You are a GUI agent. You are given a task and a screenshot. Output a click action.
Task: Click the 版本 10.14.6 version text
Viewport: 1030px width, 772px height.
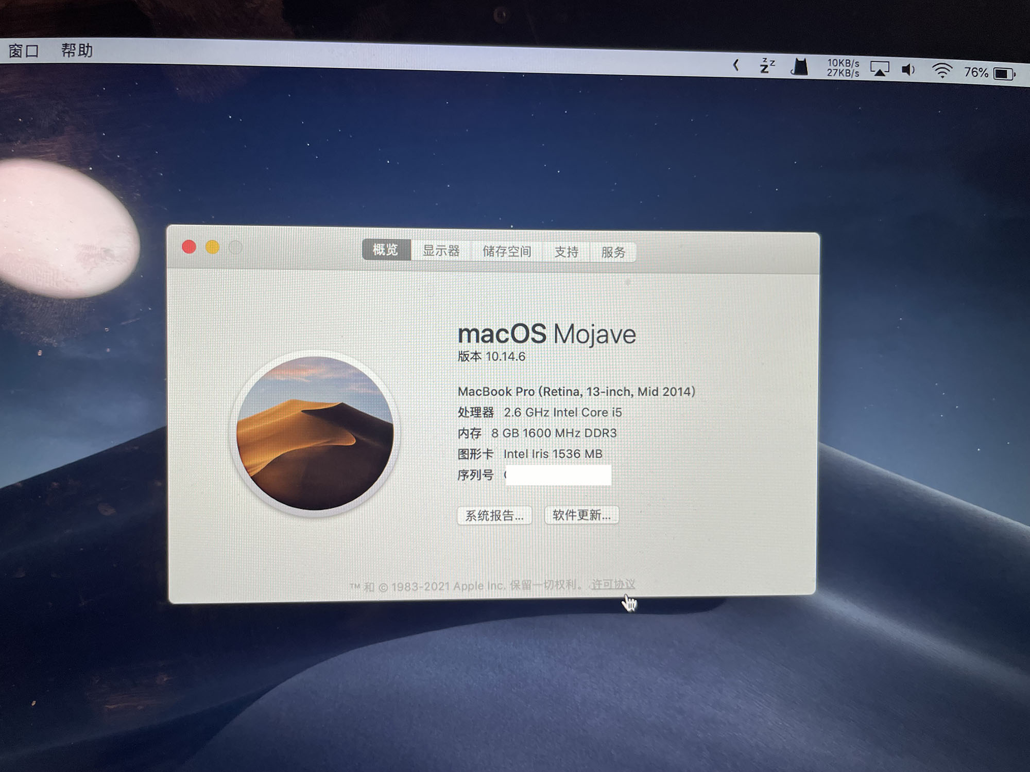[491, 356]
